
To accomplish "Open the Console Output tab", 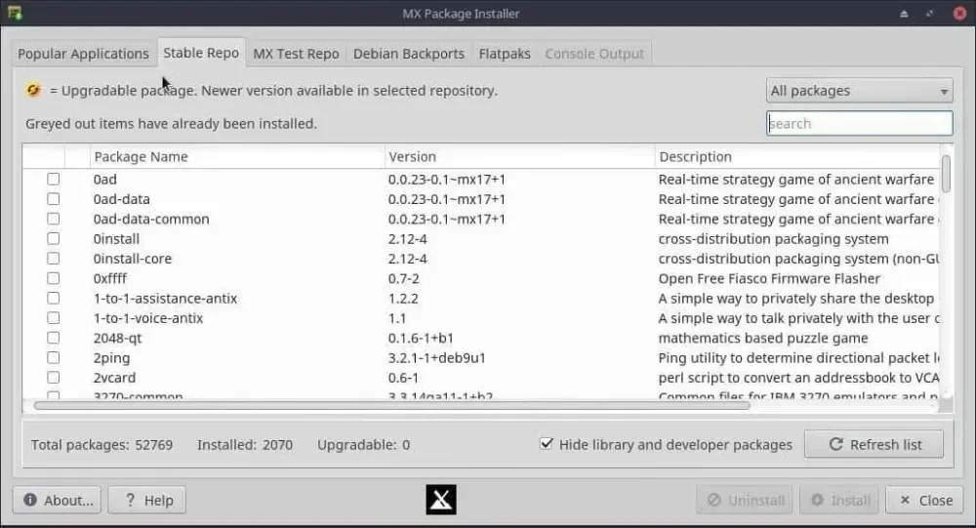I will pyautogui.click(x=594, y=54).
